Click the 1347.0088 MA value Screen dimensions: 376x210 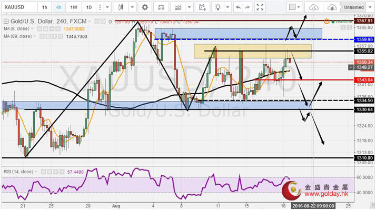74,29
